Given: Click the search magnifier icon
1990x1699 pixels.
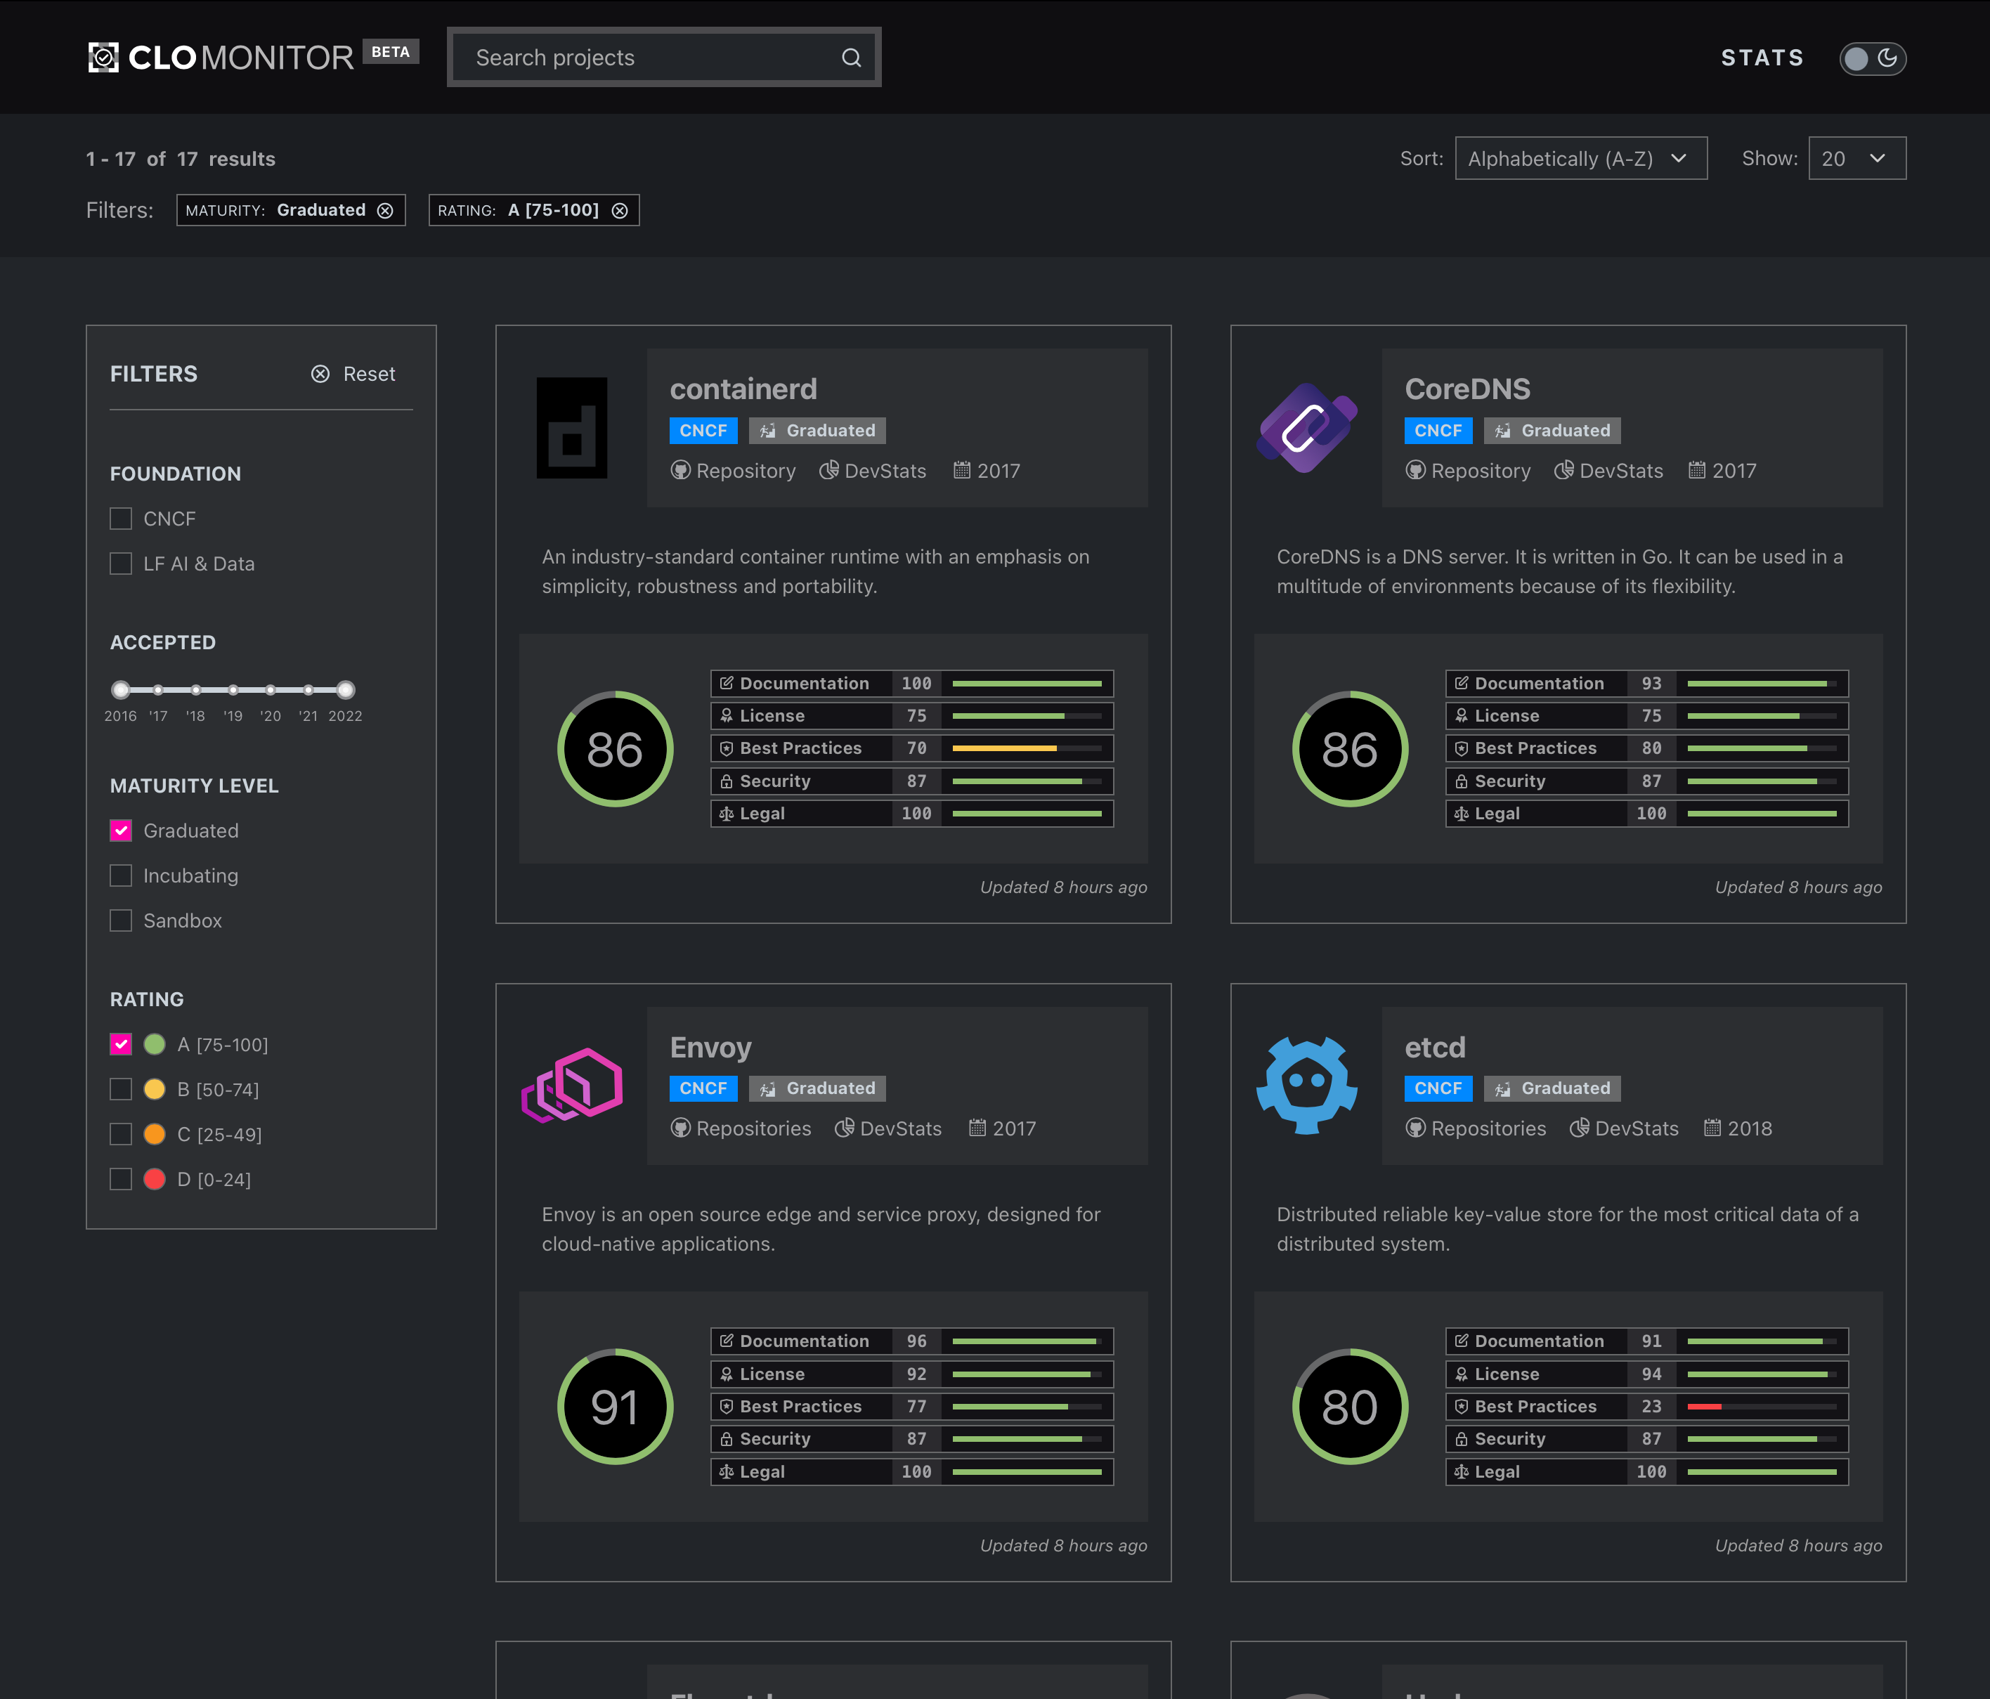Looking at the screenshot, I should (851, 58).
